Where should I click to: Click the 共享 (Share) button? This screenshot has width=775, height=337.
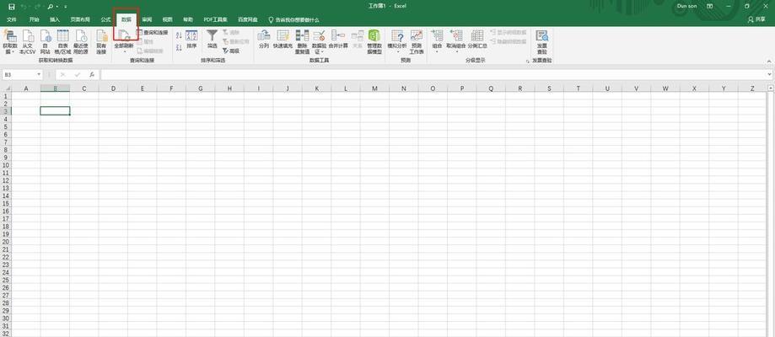point(758,19)
